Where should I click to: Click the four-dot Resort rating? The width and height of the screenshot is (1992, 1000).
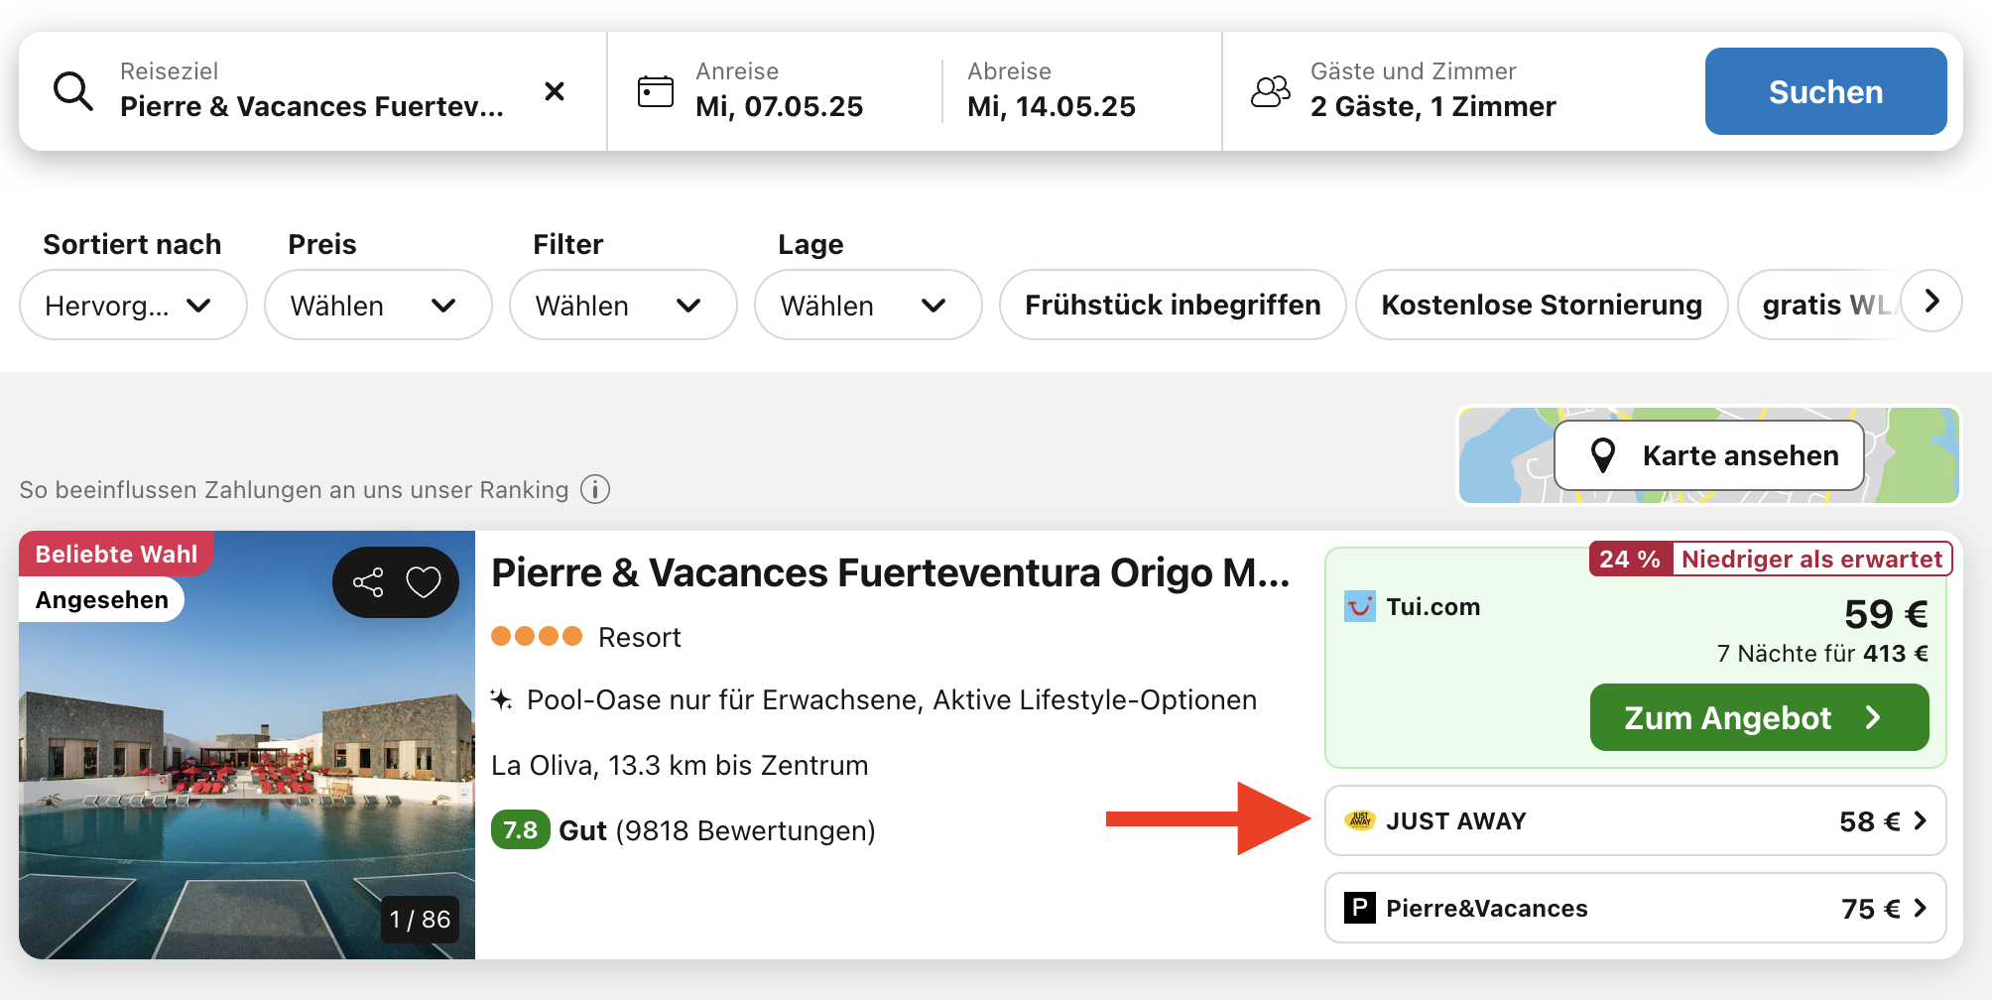tap(537, 636)
